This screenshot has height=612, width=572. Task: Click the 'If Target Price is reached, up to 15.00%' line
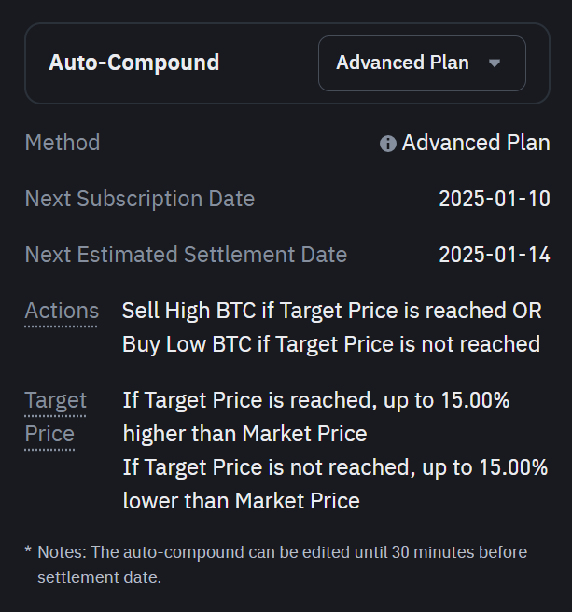click(x=316, y=400)
